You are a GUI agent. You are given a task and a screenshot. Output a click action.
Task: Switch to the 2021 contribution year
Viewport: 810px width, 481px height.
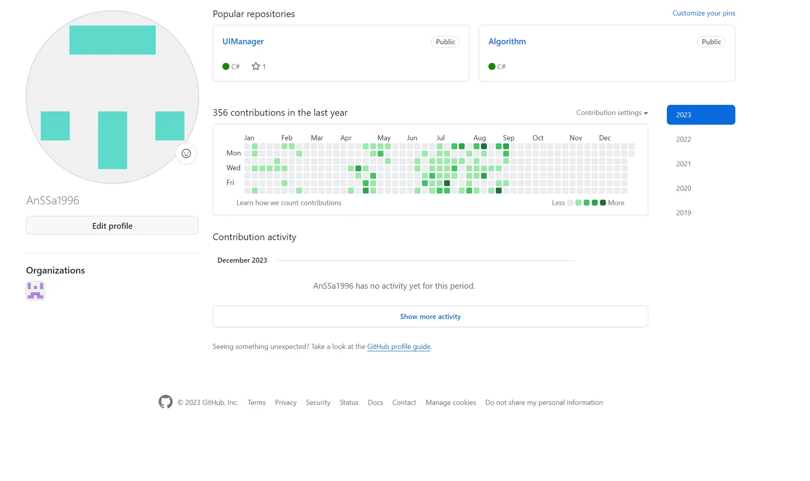click(x=683, y=164)
